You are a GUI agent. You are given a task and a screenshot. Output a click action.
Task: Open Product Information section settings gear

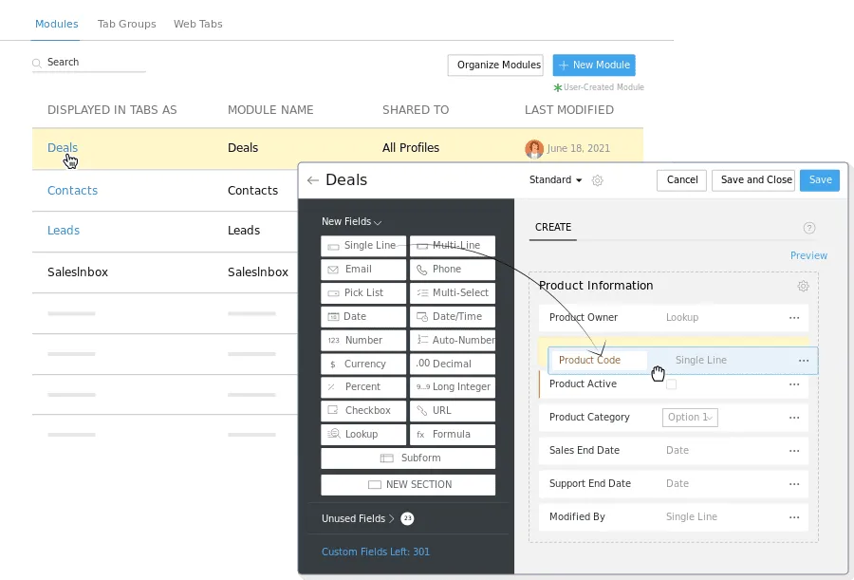point(804,286)
